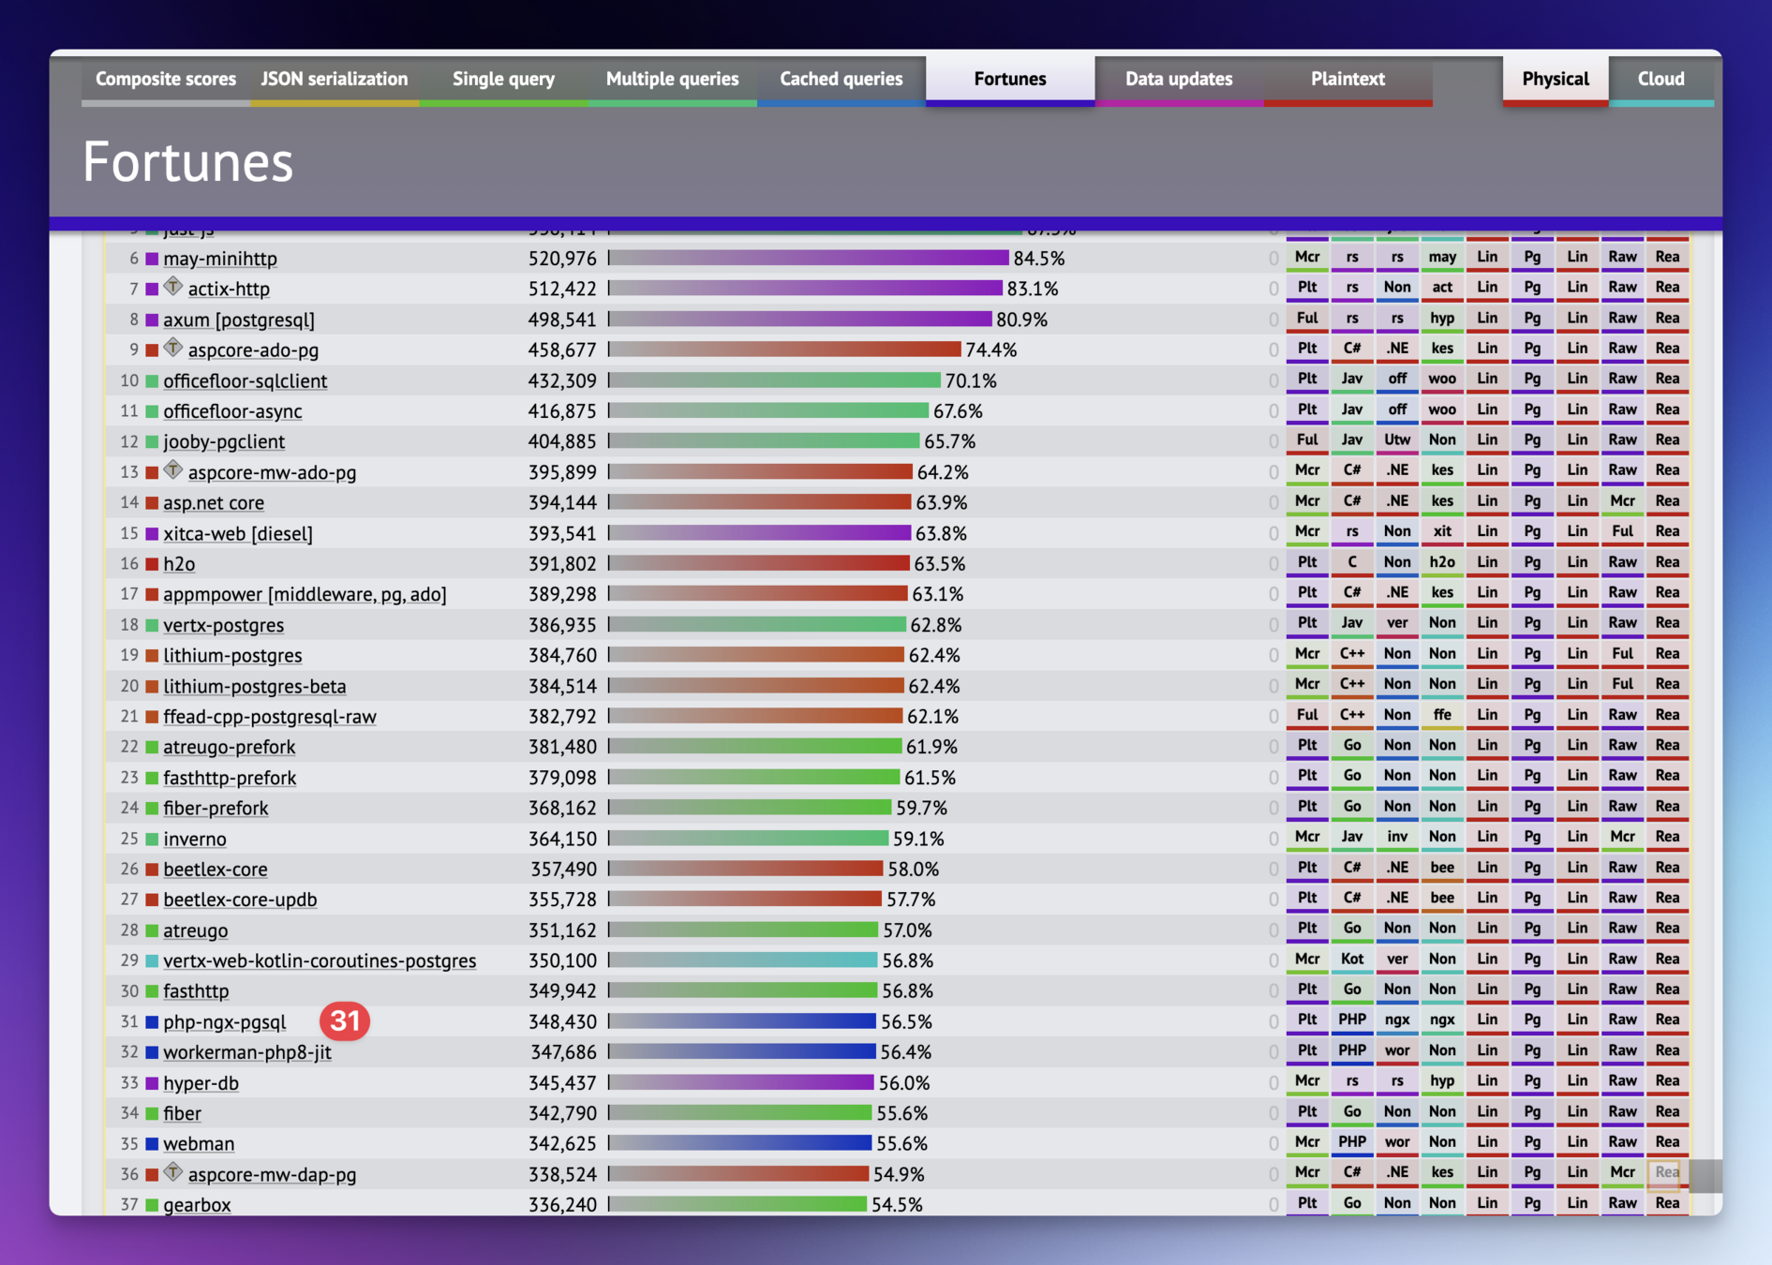
Task: Click 84.5% bar for may-minihttp
Action: tap(809, 258)
